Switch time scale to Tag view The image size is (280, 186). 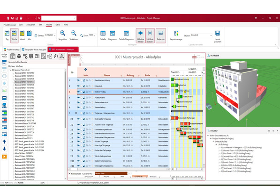tap(7, 35)
